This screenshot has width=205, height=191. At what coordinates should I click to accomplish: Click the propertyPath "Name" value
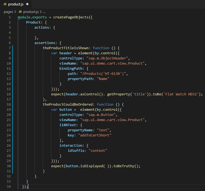point(103,79)
